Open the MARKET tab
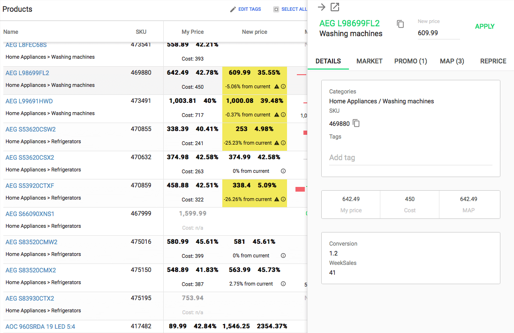This screenshot has width=514, height=333. pyautogui.click(x=370, y=61)
